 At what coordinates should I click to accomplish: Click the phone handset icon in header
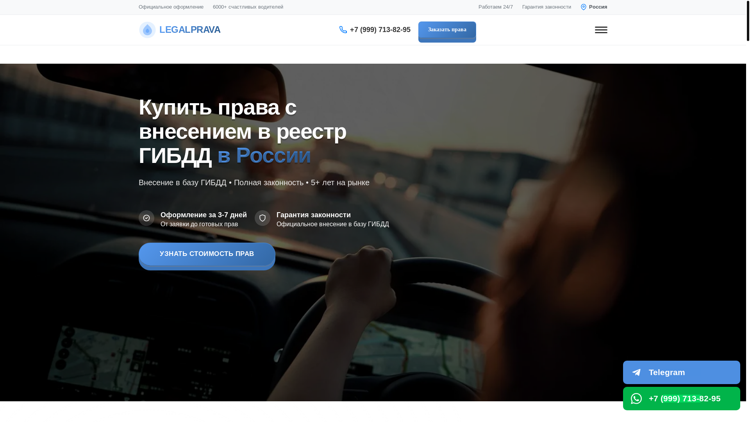pyautogui.click(x=343, y=30)
